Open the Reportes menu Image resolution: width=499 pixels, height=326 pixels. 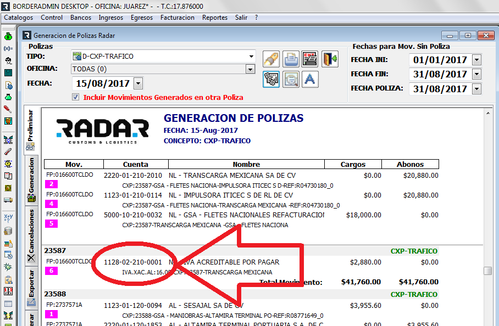coord(215,18)
